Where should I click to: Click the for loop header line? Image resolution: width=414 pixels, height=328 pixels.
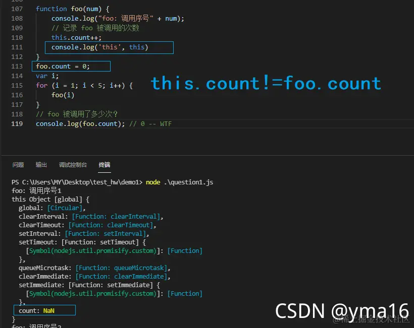84,85
